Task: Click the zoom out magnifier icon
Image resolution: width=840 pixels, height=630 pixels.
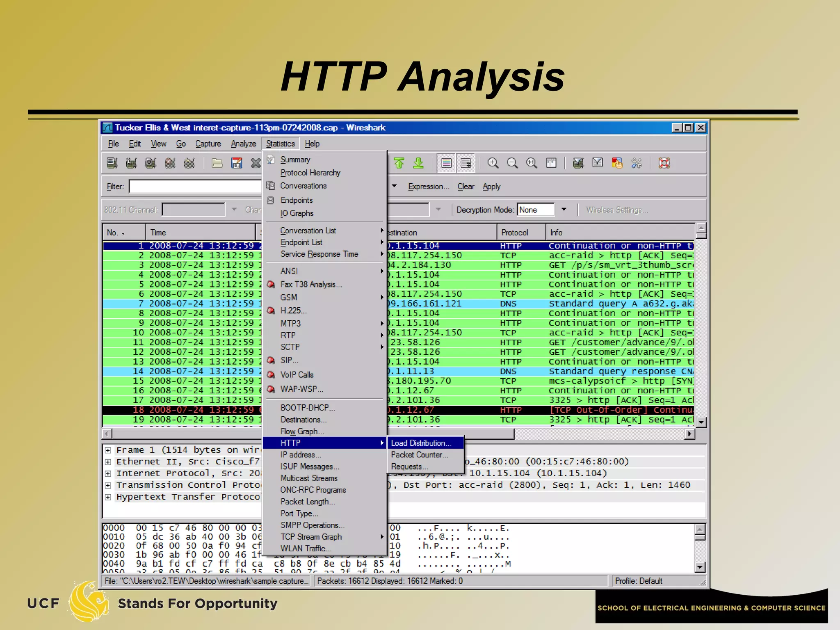Action: 512,163
